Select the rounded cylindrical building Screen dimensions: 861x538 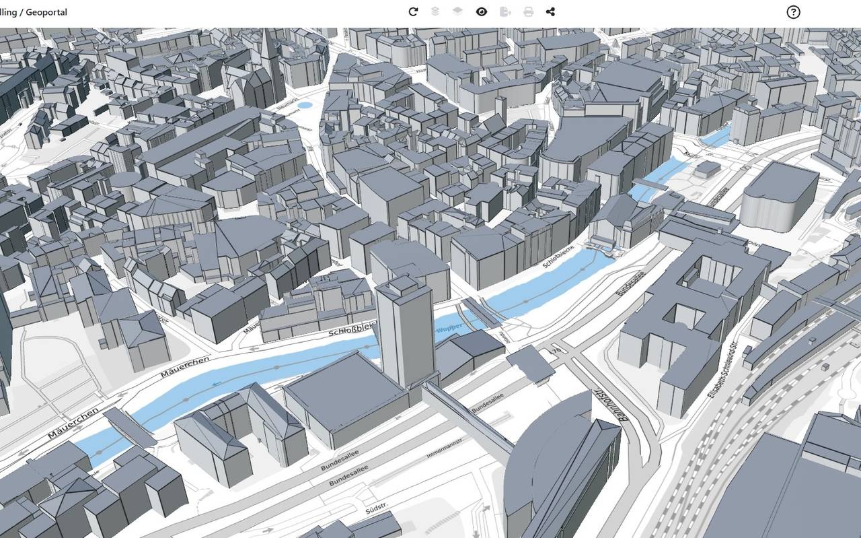click(x=779, y=195)
